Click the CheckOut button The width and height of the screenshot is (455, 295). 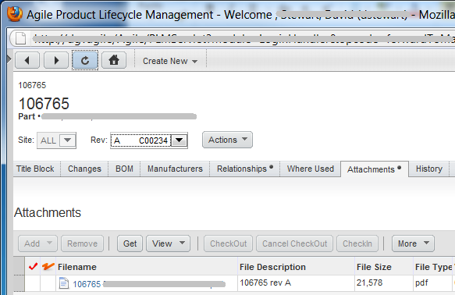[x=228, y=243]
